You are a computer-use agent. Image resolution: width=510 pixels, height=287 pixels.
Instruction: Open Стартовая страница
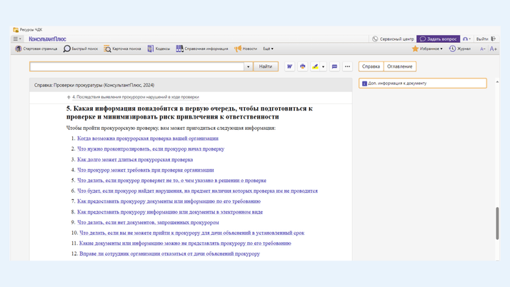36,49
